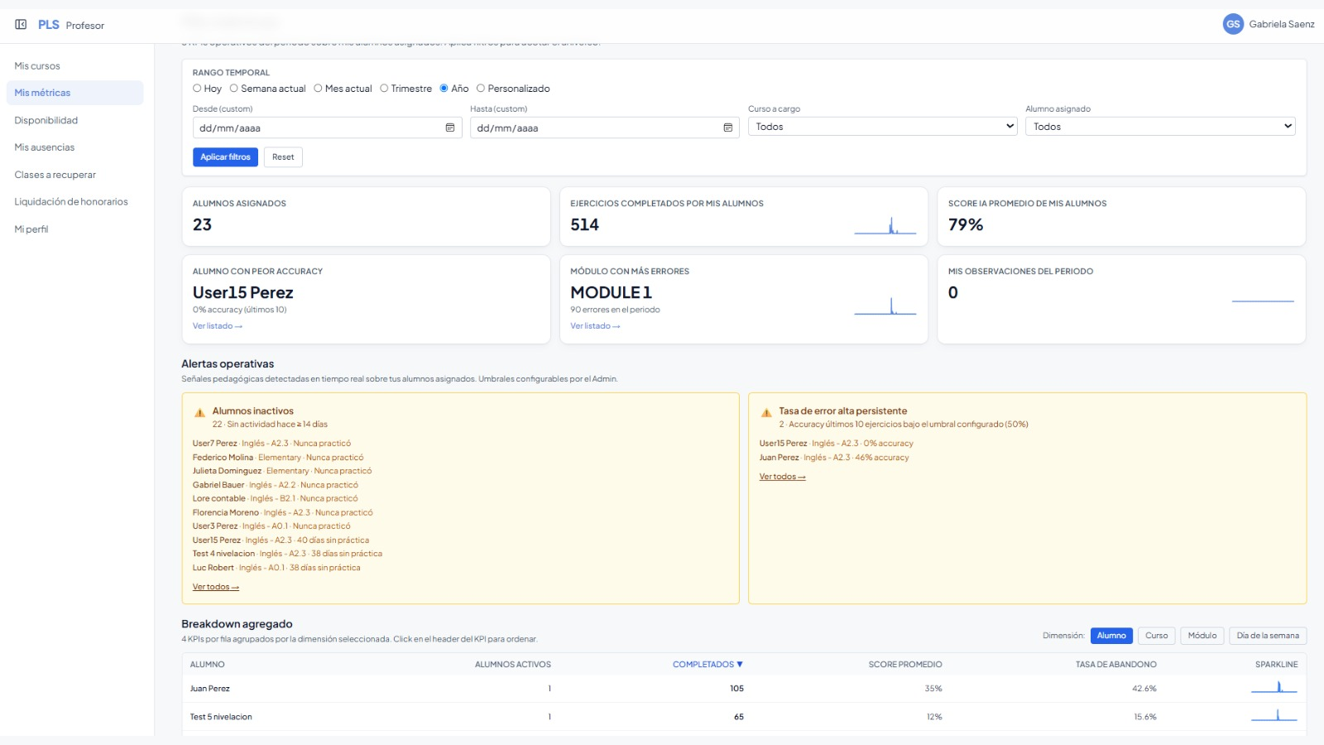
Task: Select the Semana actual radio option
Action: pos(234,89)
